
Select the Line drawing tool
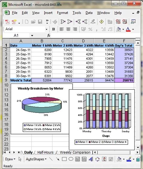[x=51, y=159]
